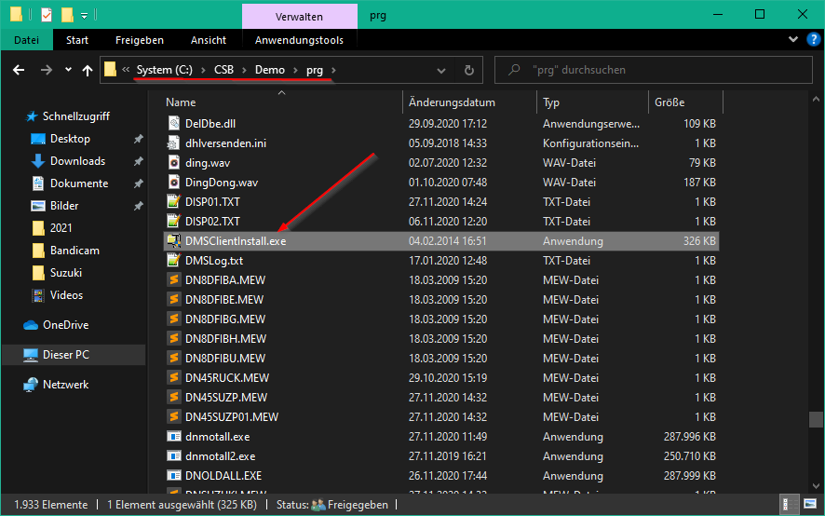This screenshot has width=825, height=516.
Task: Open the recent locations dropdown arrow
Action: coord(68,70)
